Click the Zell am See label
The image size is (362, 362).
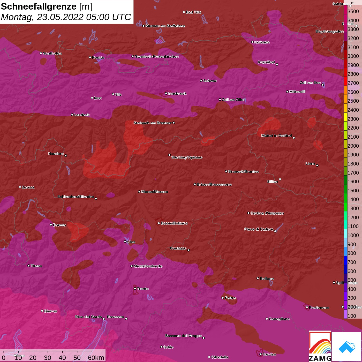click(310, 82)
